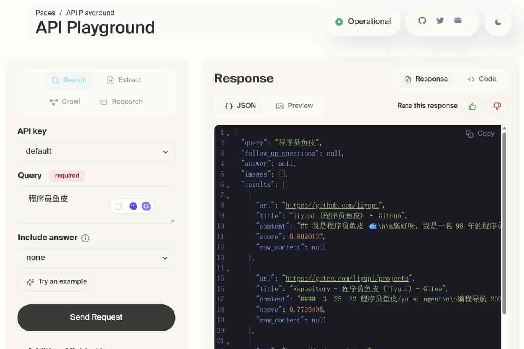The height and width of the screenshot is (349, 524).
Task: Open the Include answer dropdown
Action: coord(96,258)
